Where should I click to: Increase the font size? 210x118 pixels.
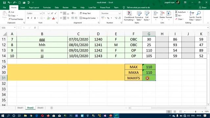tap(52, 13)
